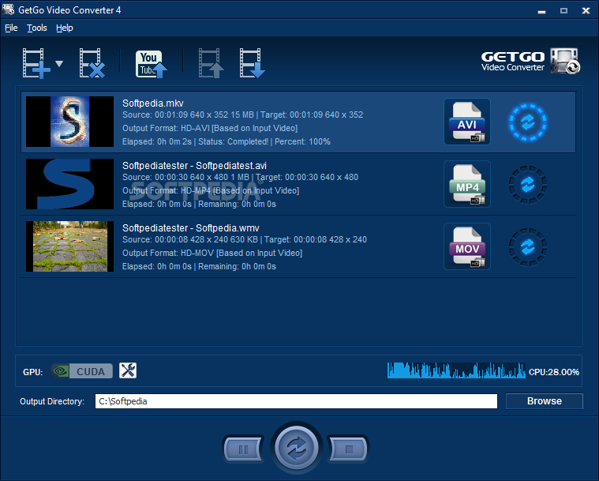The width and height of the screenshot is (599, 481).
Task: Click Softpediatester - Softpediatest.avi file name
Action: [194, 166]
